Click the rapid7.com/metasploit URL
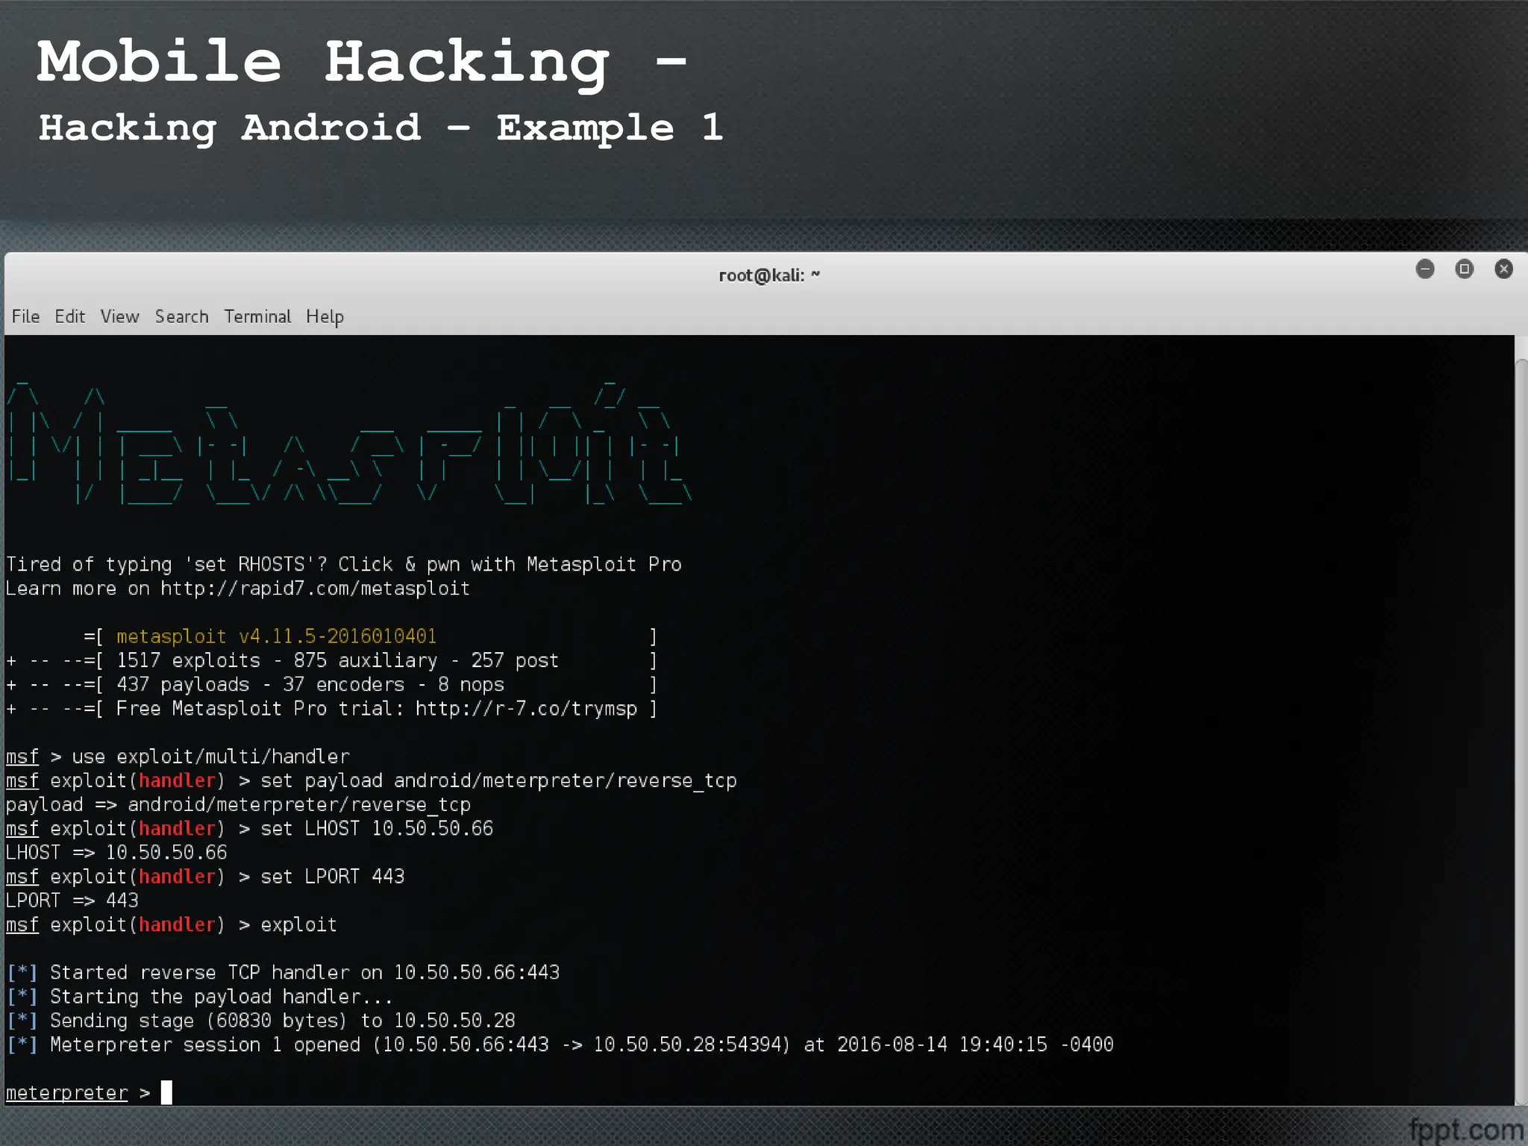 coord(315,589)
